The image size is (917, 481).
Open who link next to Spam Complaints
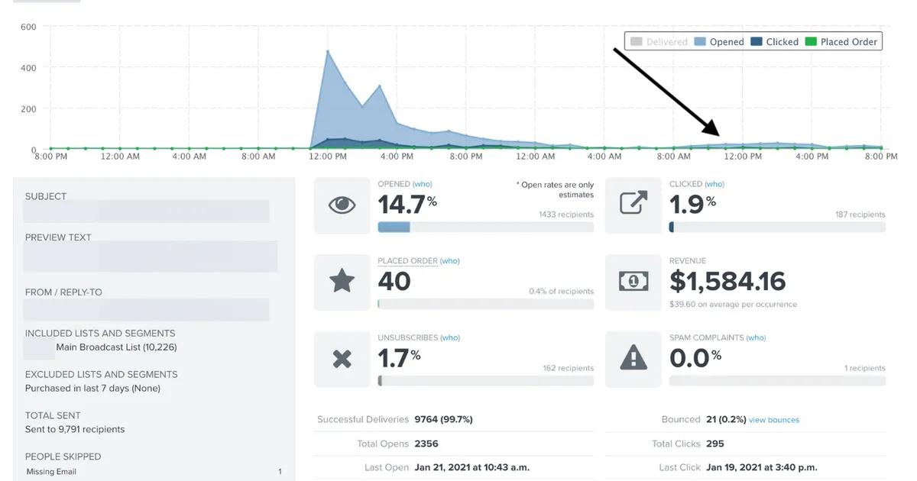pos(756,337)
